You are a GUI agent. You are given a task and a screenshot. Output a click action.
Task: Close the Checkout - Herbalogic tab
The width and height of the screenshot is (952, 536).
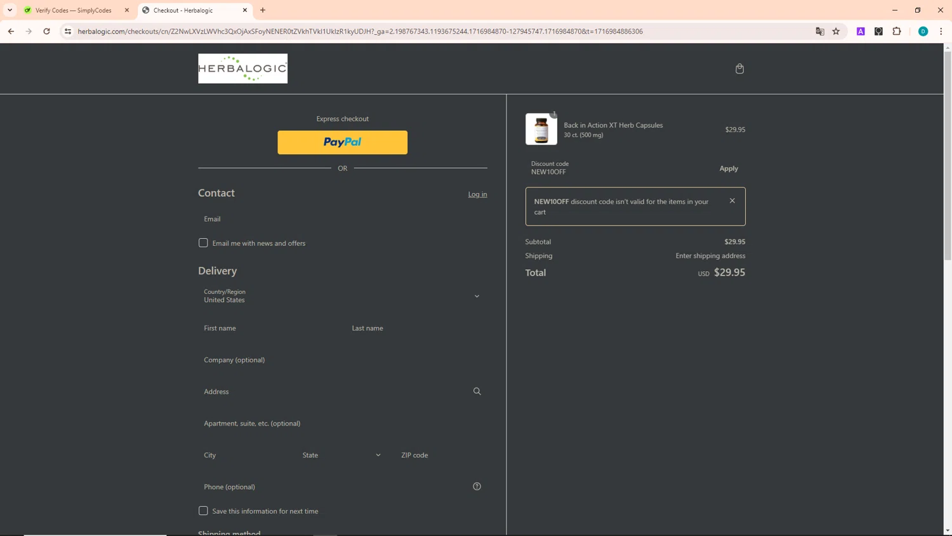(245, 10)
